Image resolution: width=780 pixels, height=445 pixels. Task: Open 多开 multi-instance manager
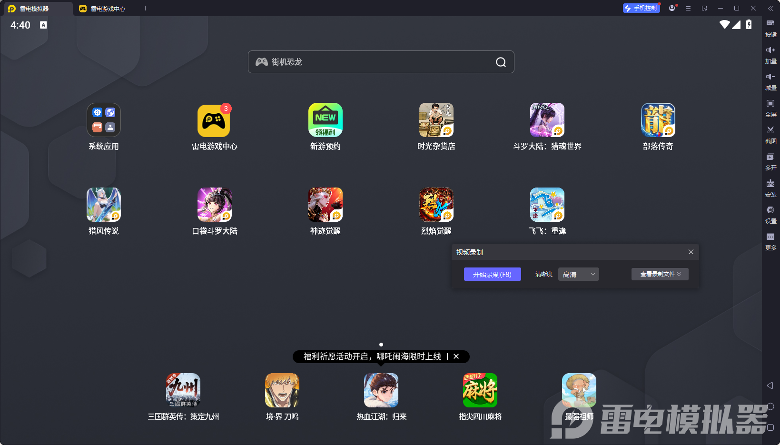pos(770,162)
